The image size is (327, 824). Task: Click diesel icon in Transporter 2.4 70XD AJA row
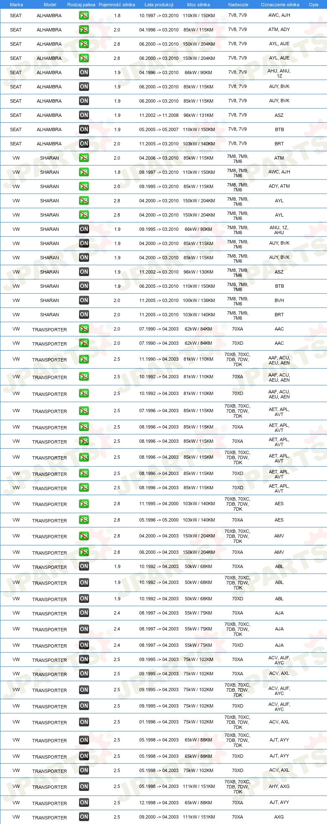point(84,645)
